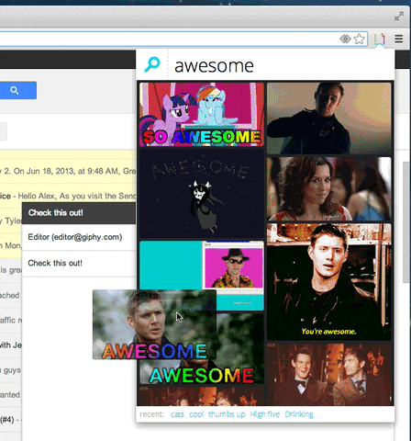The height and width of the screenshot is (441, 411).
Task: Select the dark-jacket man GIF thumbnail
Action: point(329,119)
